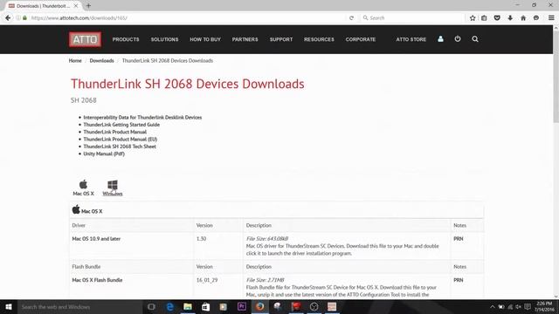
Task: Select the Downloads | Thunderbolt browser tab
Action: [43, 6]
